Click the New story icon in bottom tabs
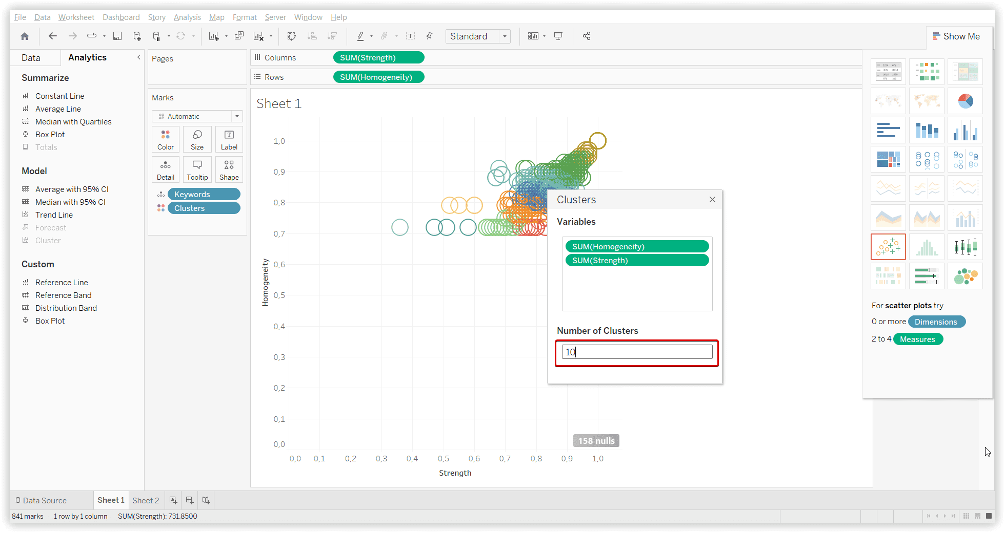The image size is (1005, 533). [x=206, y=500]
